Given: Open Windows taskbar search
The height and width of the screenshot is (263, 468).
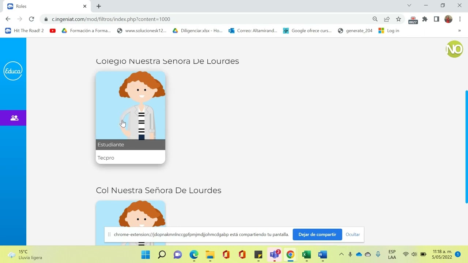Looking at the screenshot, I should tap(162, 255).
